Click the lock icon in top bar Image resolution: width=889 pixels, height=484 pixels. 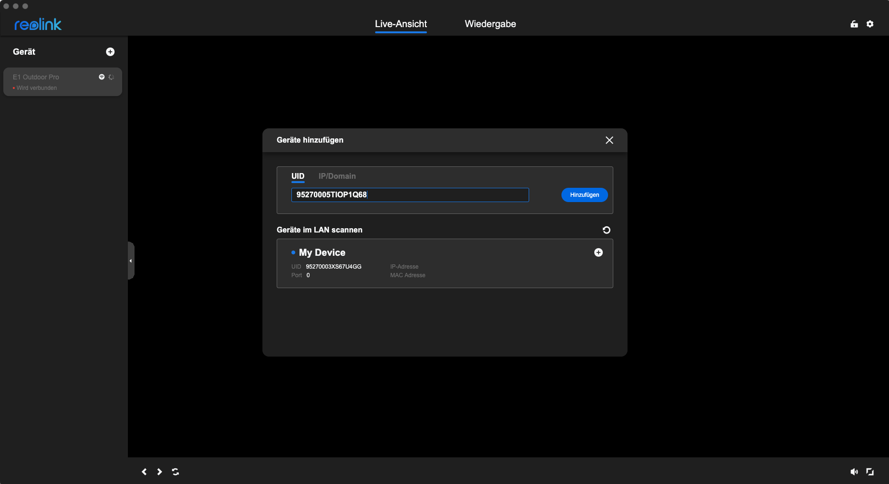[854, 24]
